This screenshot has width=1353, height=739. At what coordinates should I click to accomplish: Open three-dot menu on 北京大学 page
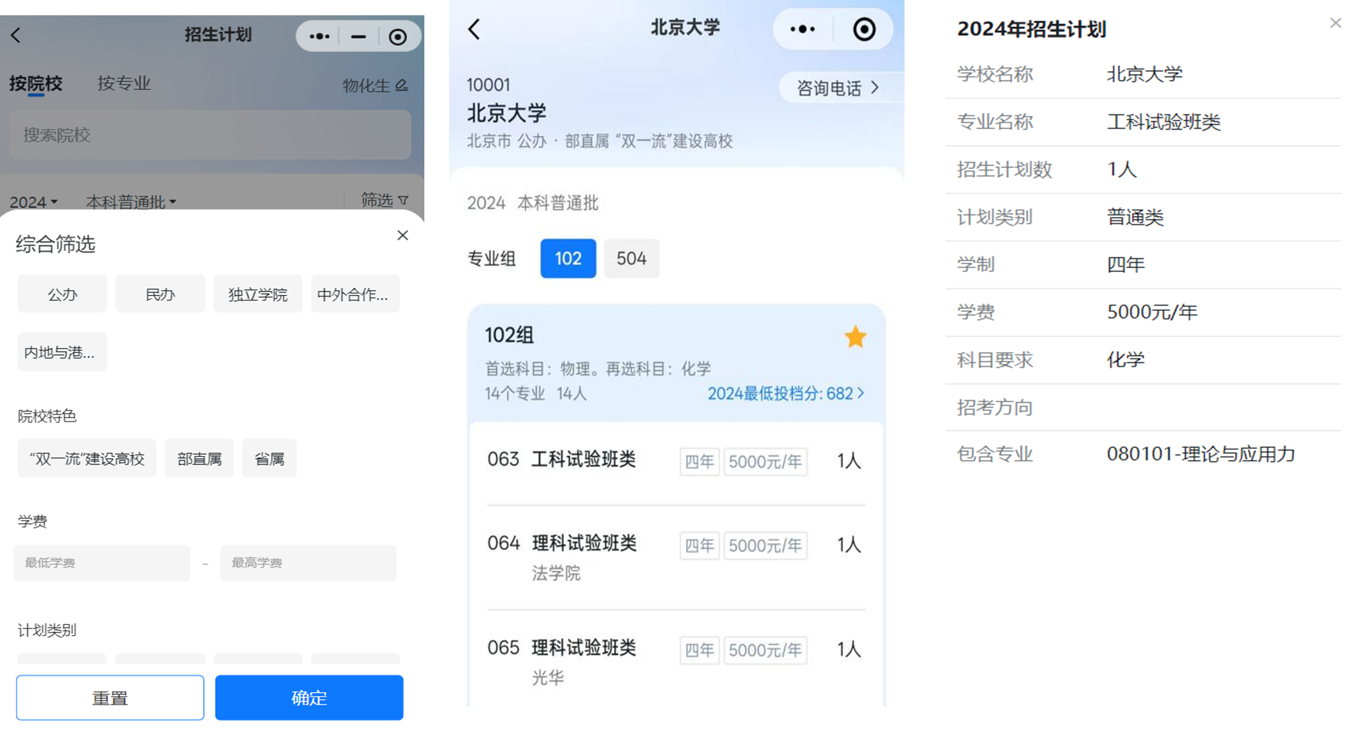click(x=802, y=29)
